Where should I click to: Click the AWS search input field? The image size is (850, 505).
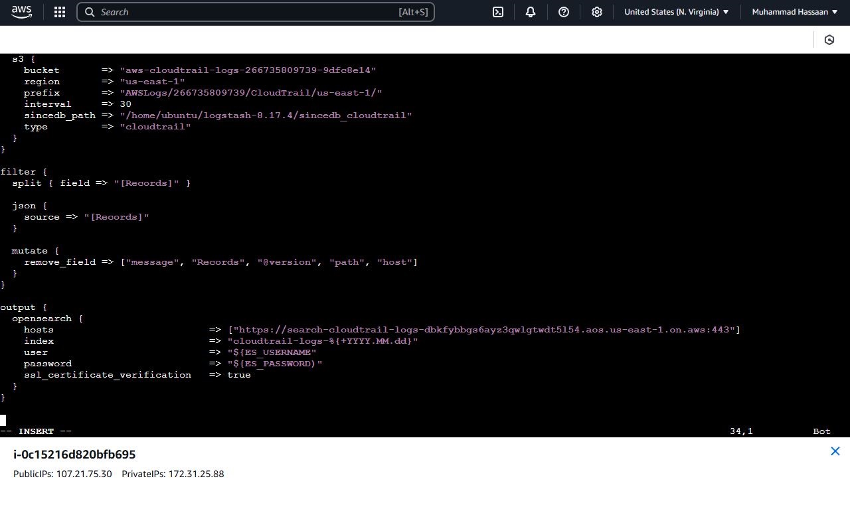[256, 12]
